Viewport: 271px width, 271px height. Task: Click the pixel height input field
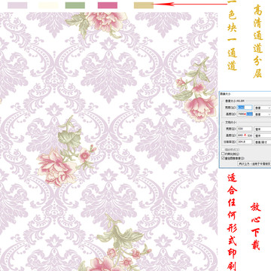tap(245, 114)
